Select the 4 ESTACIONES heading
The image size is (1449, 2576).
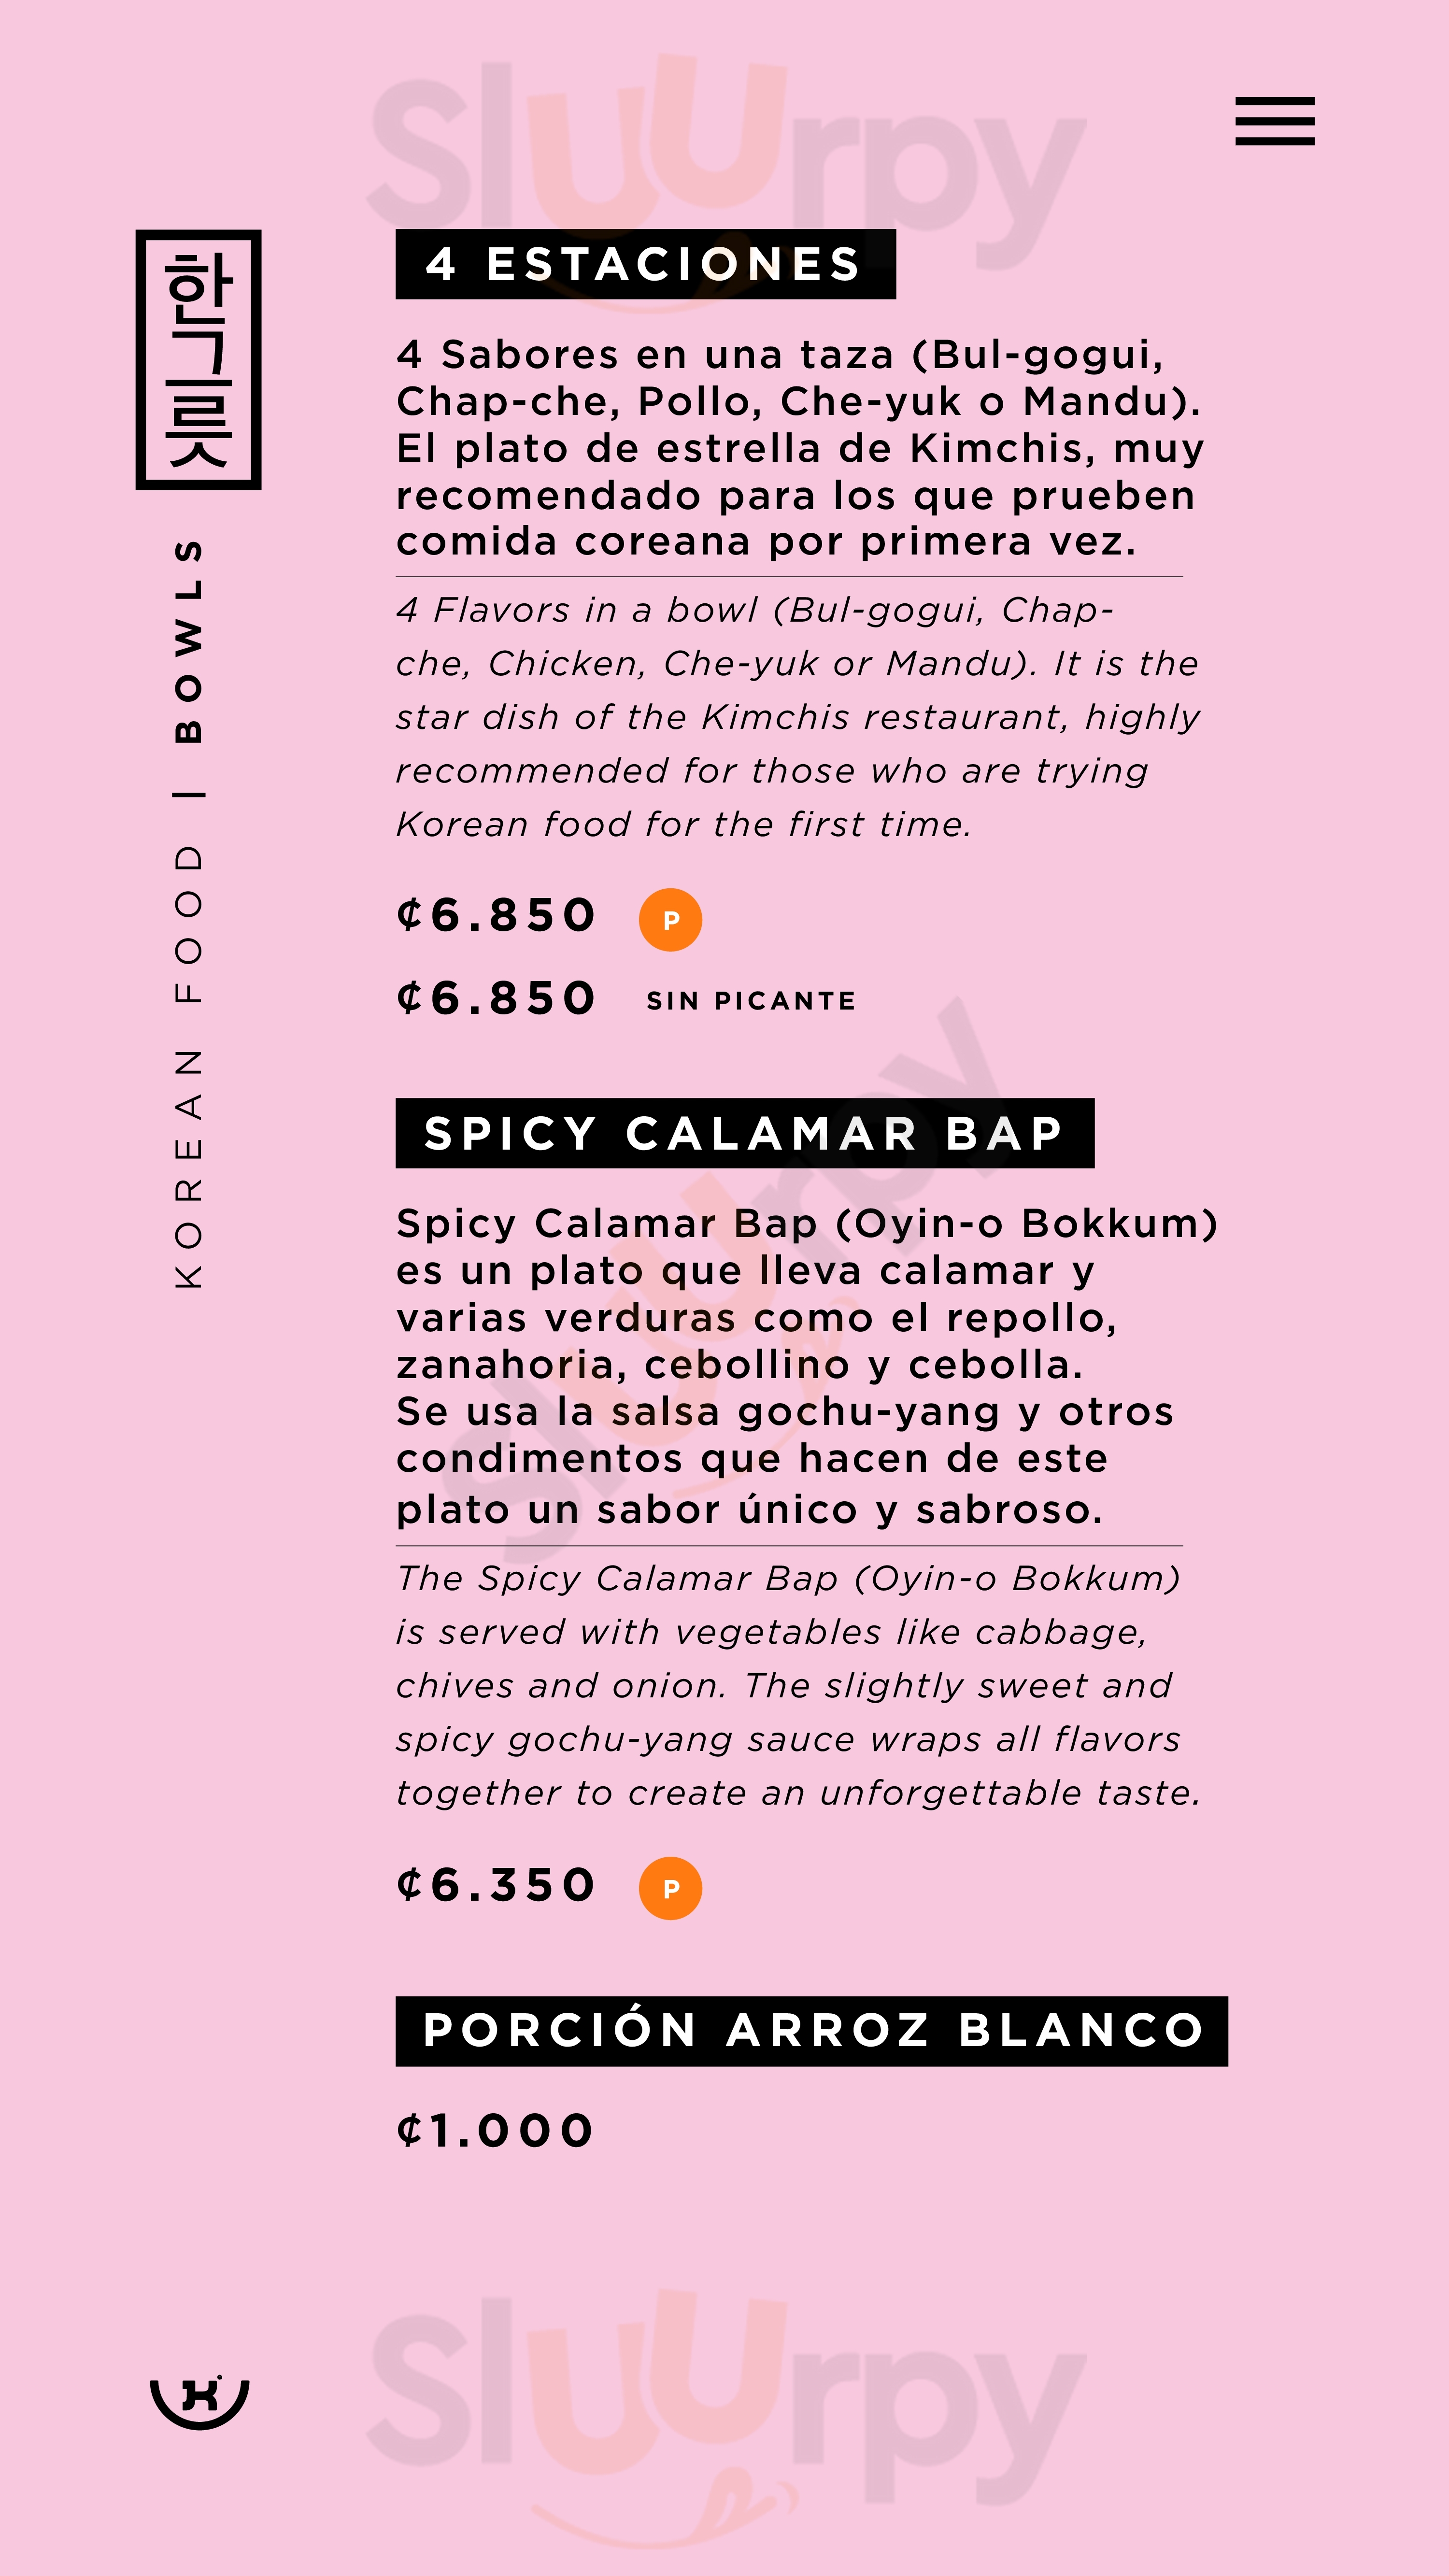coord(645,264)
